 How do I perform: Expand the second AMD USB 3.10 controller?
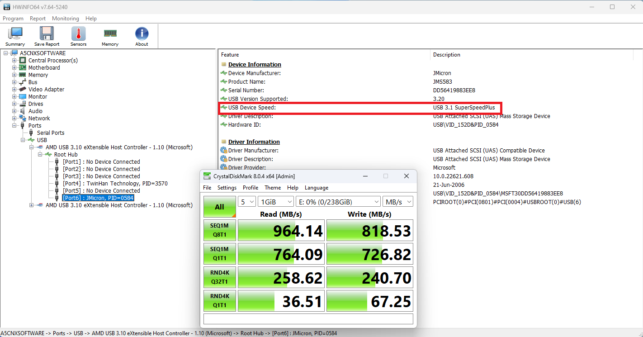tap(32, 205)
